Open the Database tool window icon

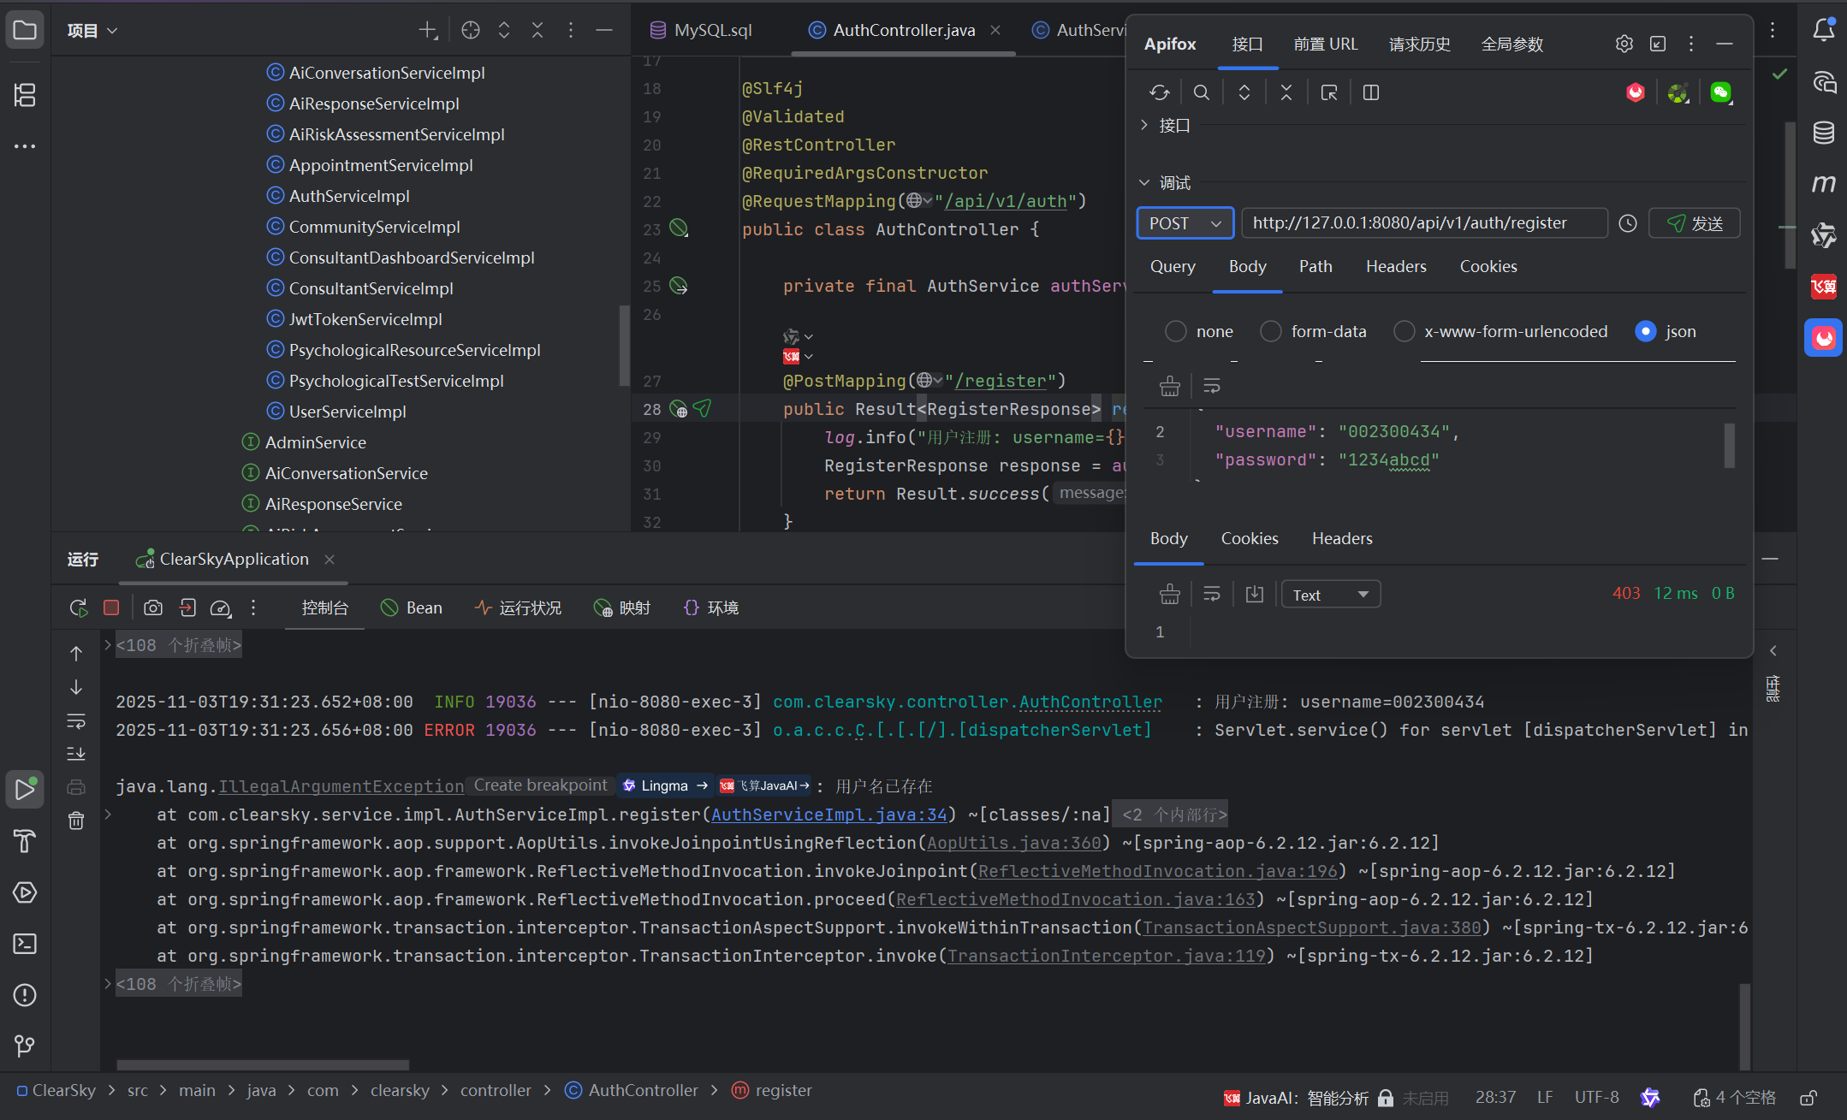coord(1824,133)
